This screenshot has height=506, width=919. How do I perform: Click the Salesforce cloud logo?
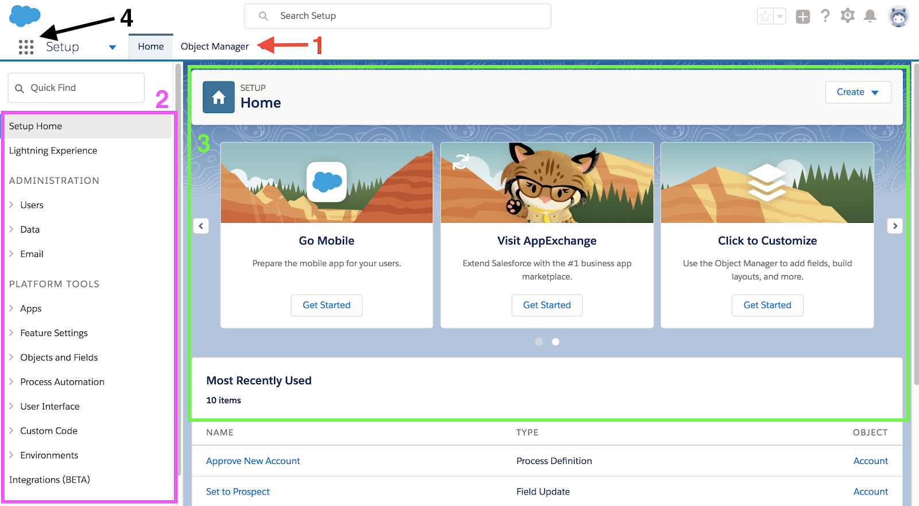pyautogui.click(x=25, y=16)
